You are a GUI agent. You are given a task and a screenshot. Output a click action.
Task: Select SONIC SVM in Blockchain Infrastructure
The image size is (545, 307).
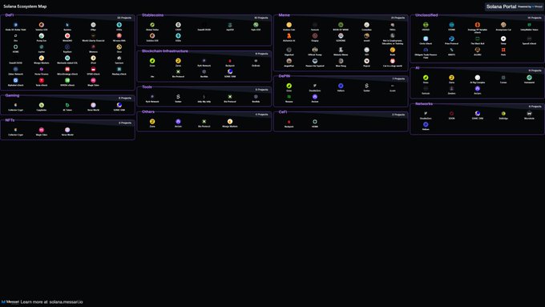click(x=230, y=71)
